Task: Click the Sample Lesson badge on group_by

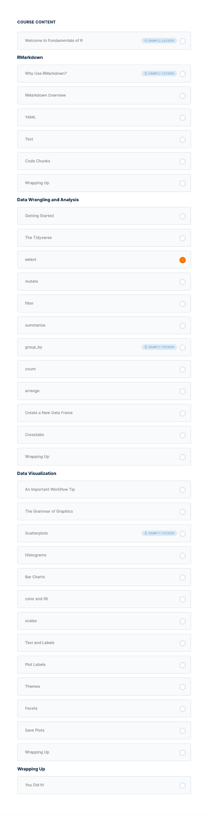Action: coord(159,347)
